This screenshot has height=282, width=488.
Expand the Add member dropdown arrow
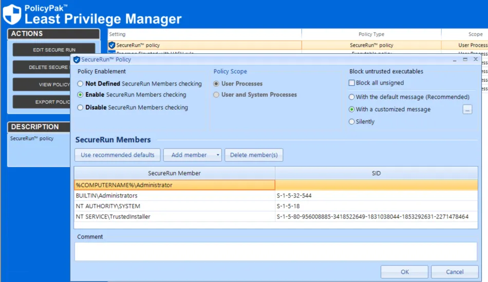click(218, 155)
